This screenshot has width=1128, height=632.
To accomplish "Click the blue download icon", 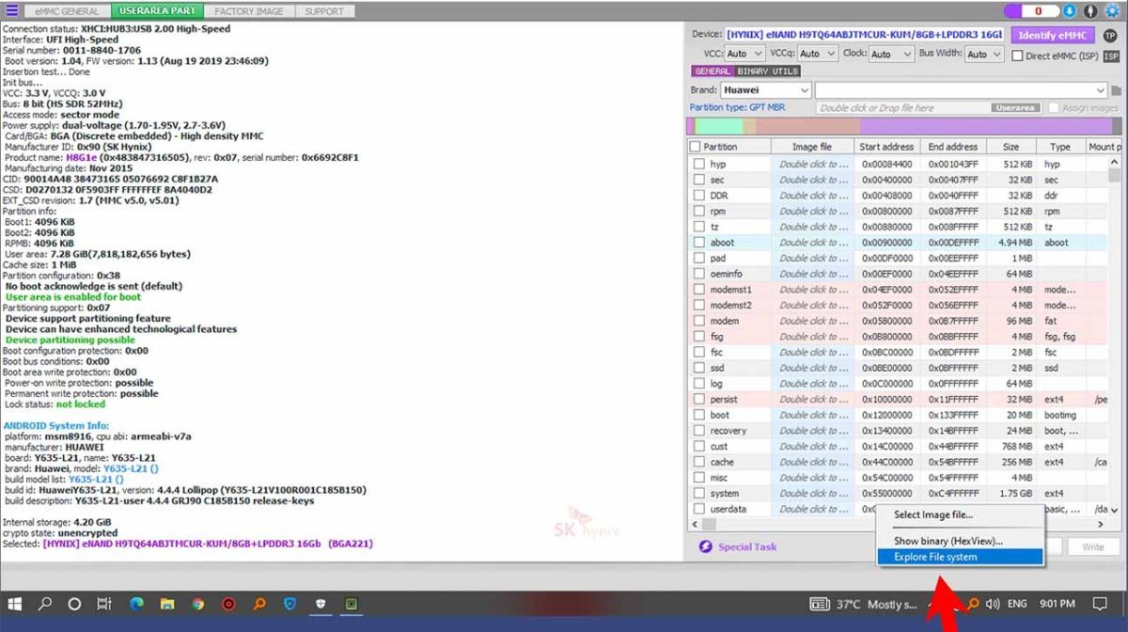I will point(1070,11).
